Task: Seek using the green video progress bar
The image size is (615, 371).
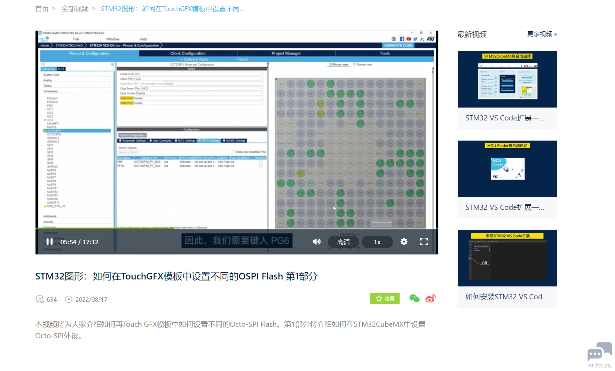Action: point(237,228)
